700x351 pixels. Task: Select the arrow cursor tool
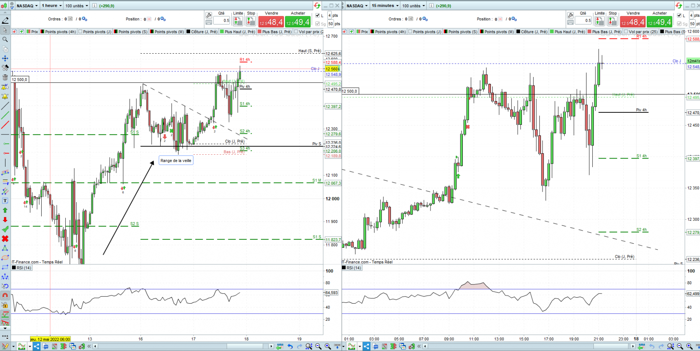pyautogui.click(x=5, y=30)
